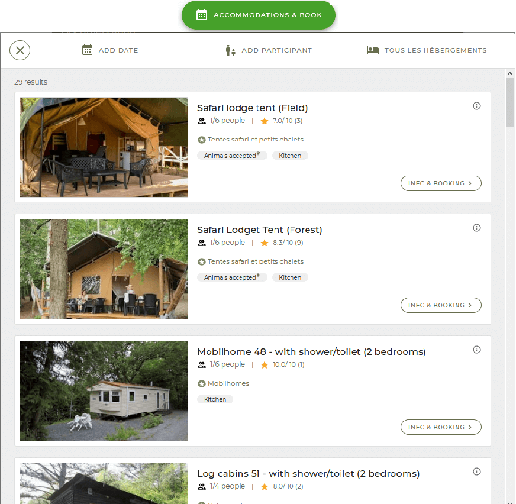View Safari lodge tent (Field) photo
Viewport: 516px width, 504px height.
tap(104, 147)
